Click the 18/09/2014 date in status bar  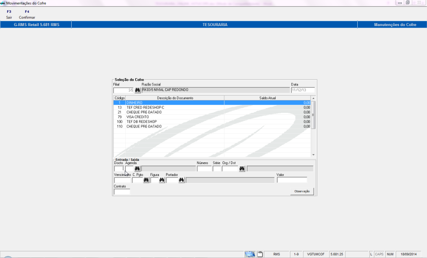click(408, 254)
